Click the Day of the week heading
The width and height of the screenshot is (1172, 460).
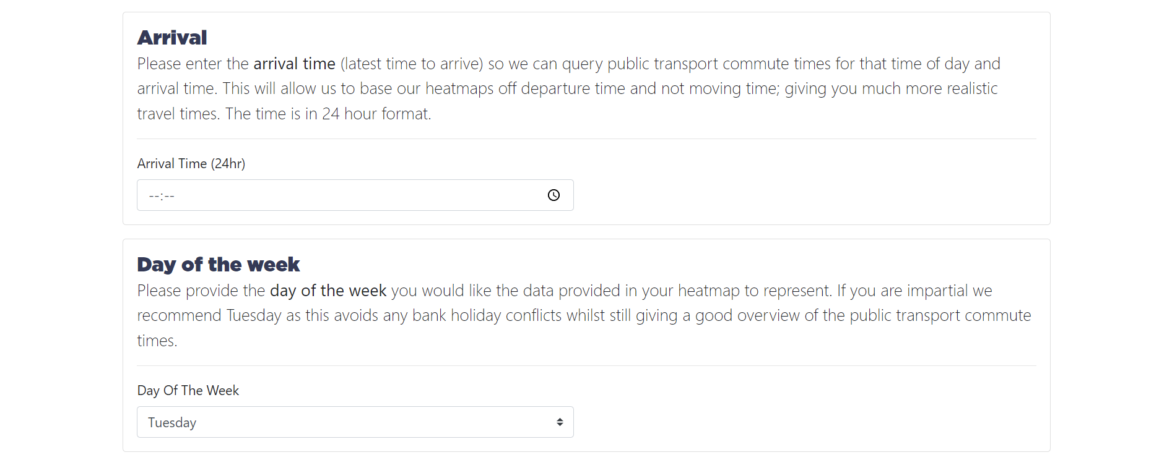(219, 265)
